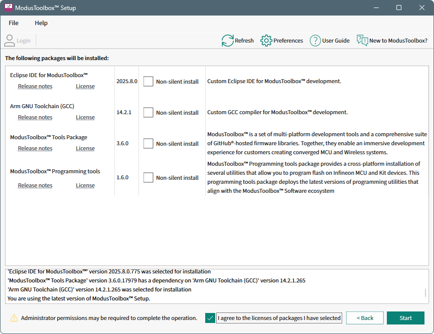This screenshot has width=434, height=334.
Task: Click the log panel scrollbar
Action: pyautogui.click(x=425, y=293)
